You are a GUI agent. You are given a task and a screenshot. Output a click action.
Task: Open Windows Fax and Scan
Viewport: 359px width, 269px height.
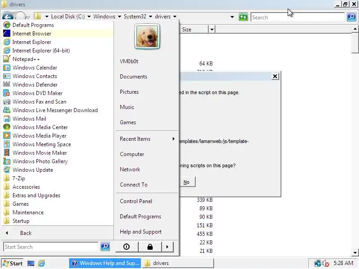[39, 102]
